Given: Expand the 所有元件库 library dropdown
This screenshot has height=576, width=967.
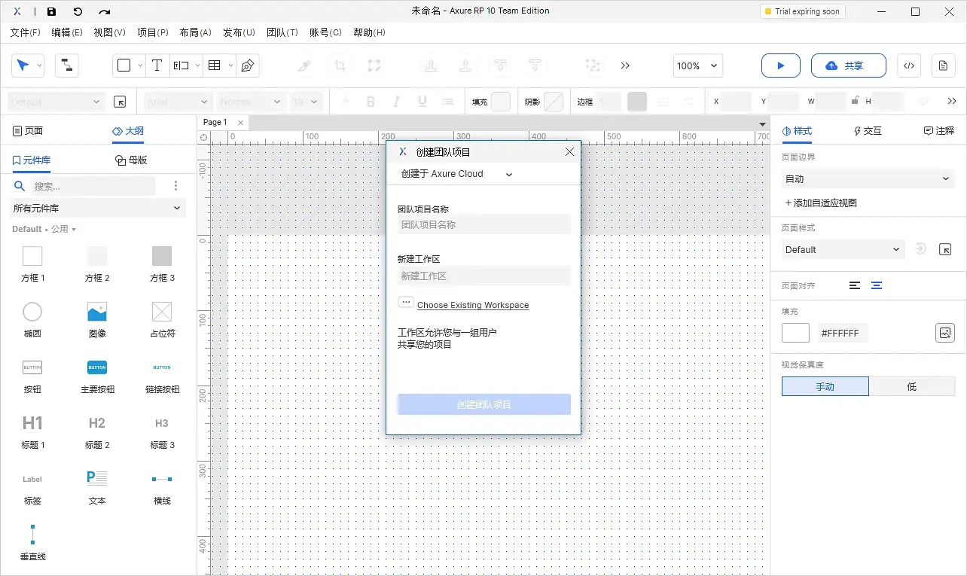Looking at the screenshot, I should click(x=96, y=206).
